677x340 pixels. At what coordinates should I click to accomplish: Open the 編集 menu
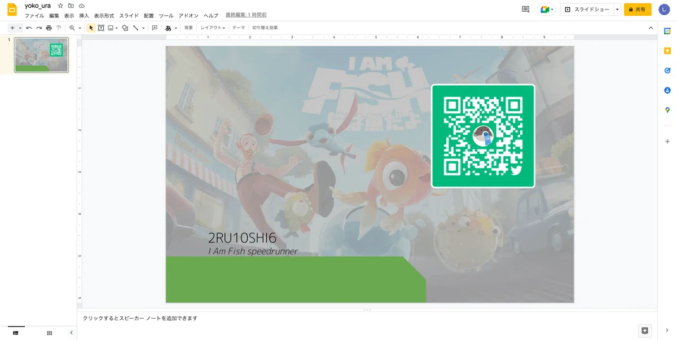pyautogui.click(x=54, y=15)
